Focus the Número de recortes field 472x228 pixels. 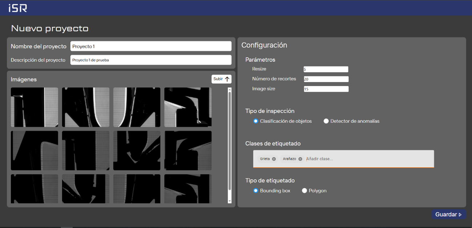tap(326, 79)
